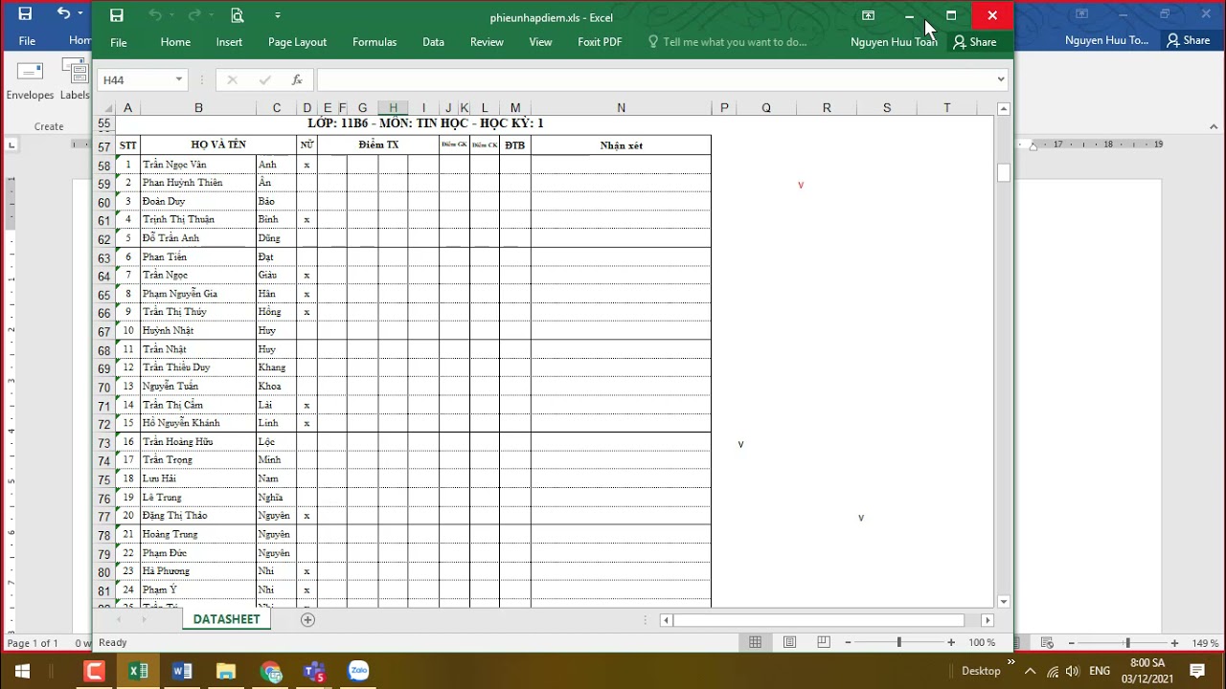The height and width of the screenshot is (689, 1226).
Task: Select column H header
Action: coord(393,108)
